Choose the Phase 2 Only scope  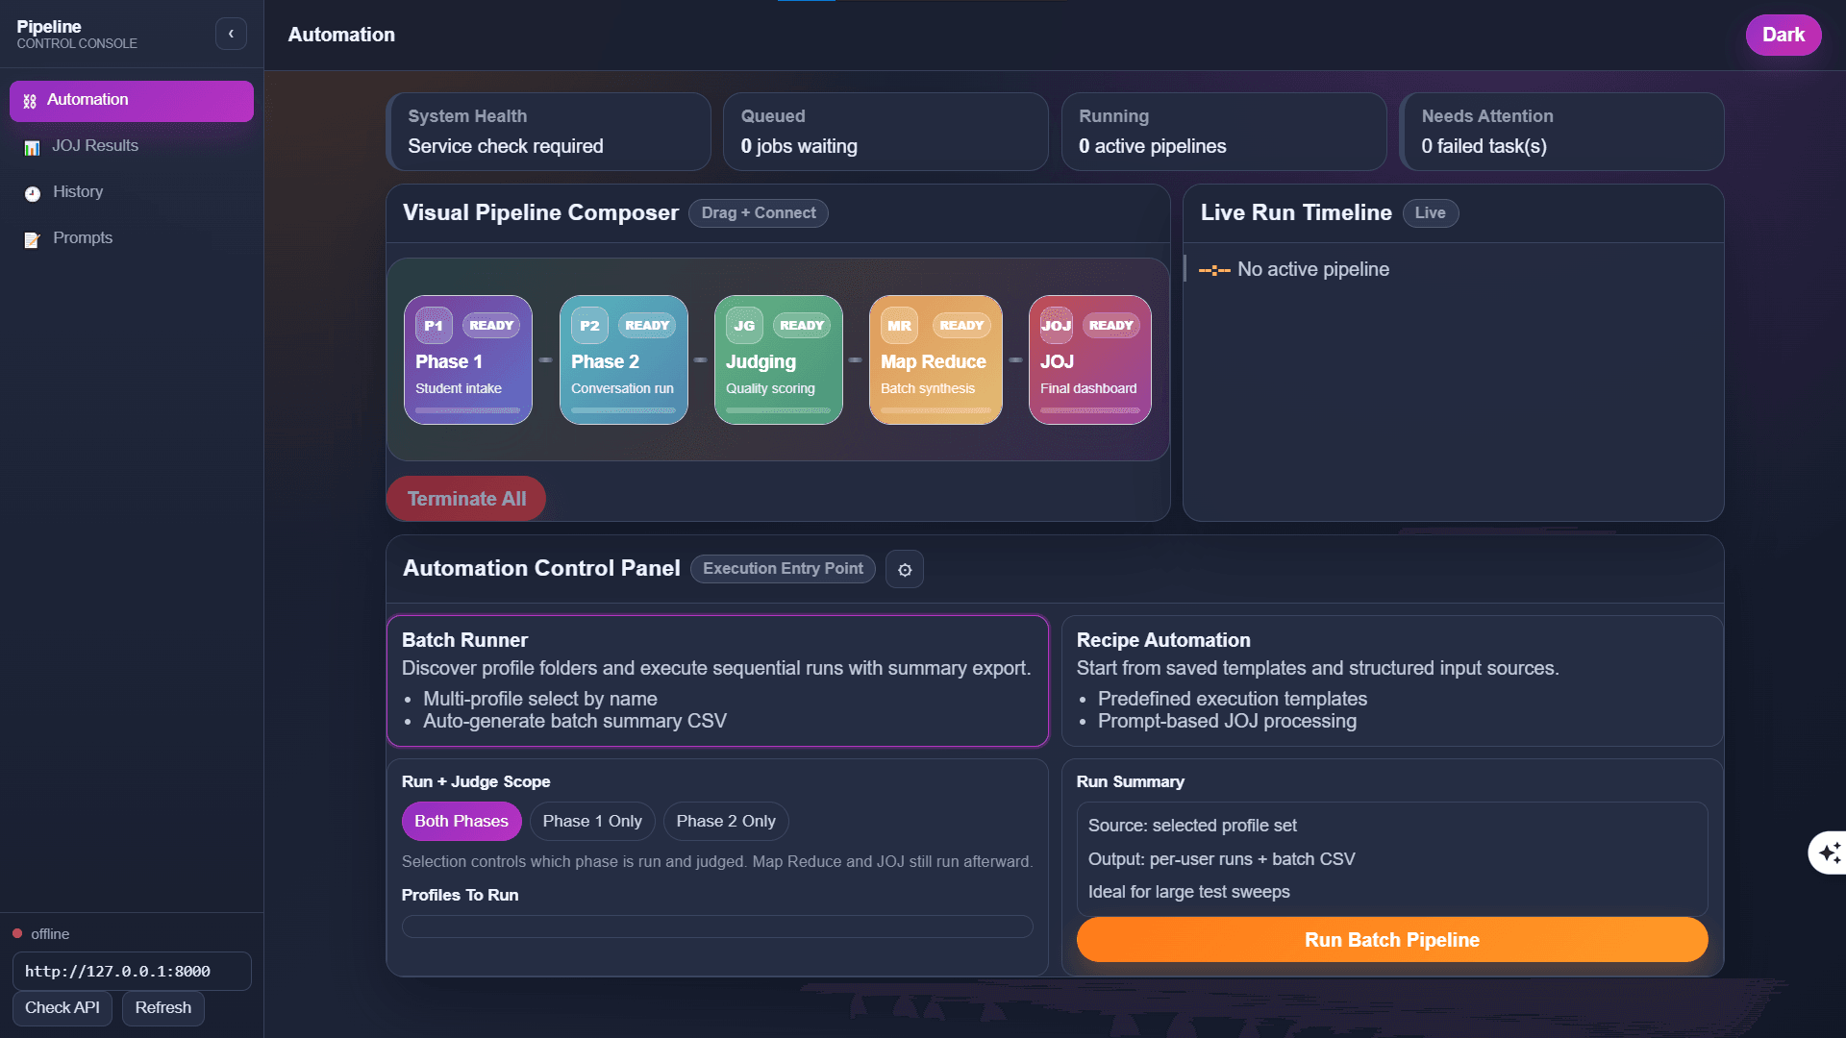(726, 822)
